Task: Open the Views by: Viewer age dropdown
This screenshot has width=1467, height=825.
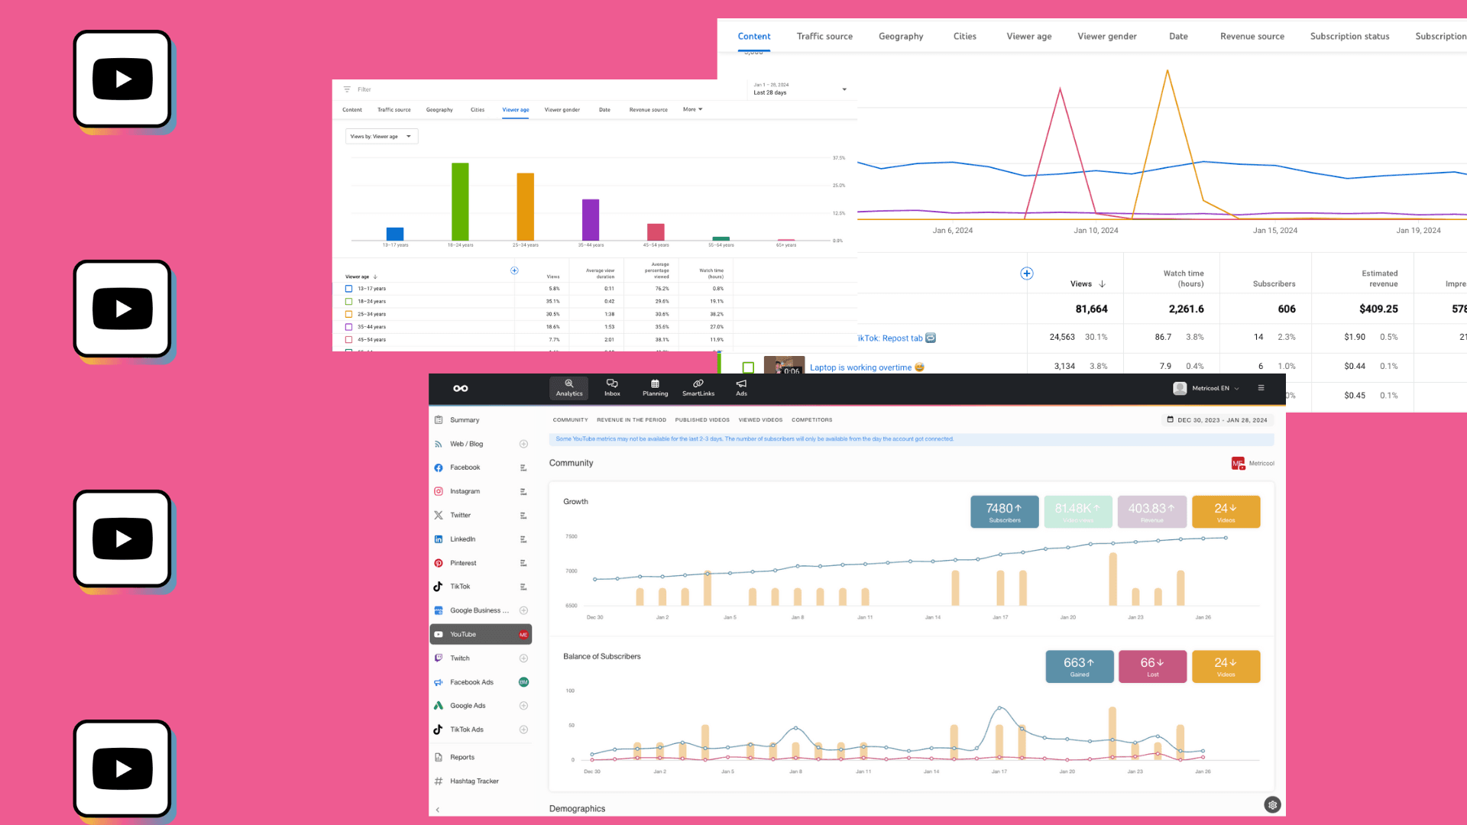Action: coord(381,136)
